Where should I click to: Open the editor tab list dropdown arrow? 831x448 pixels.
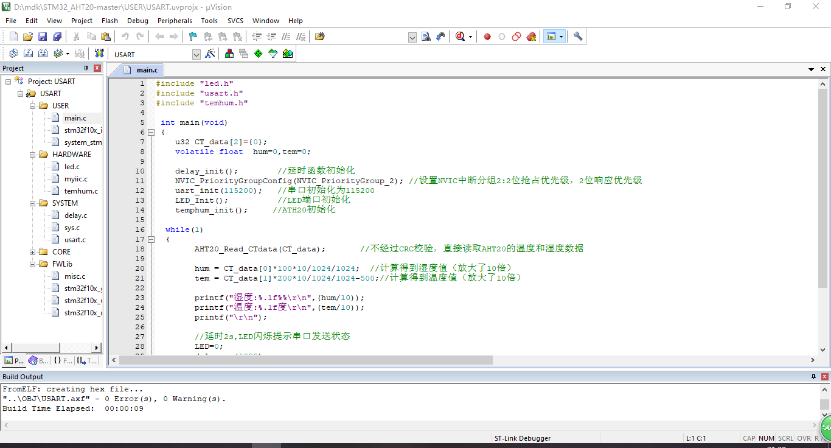point(811,70)
